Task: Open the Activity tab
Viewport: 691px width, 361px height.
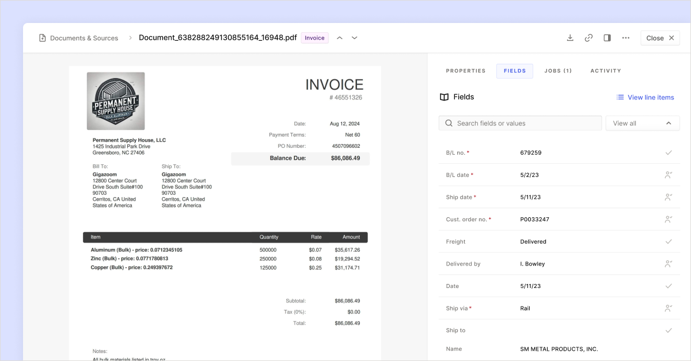Action: (606, 71)
